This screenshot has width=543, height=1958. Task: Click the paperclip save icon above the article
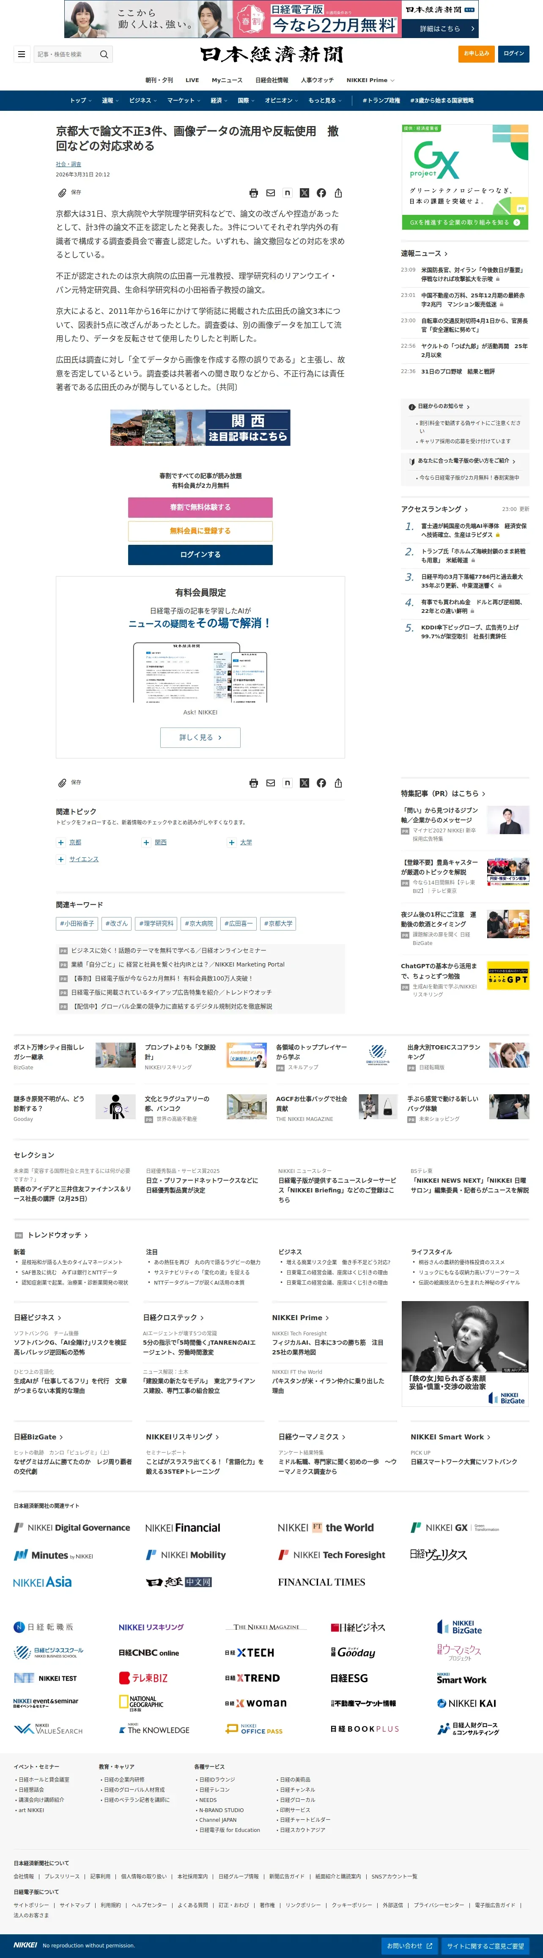62,193
